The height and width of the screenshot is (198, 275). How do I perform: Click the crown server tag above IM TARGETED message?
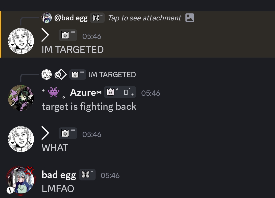[68, 35]
